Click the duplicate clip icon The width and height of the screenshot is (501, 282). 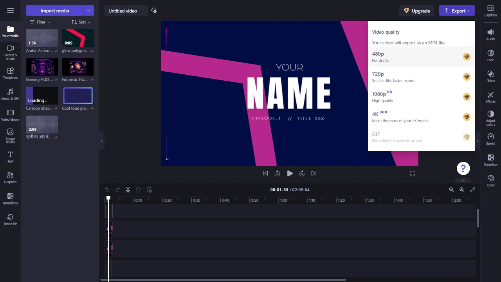coord(149,190)
